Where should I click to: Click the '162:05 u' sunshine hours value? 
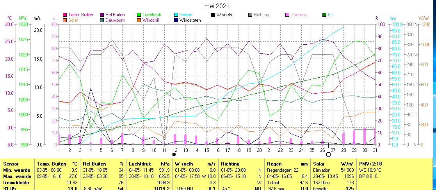(322, 183)
